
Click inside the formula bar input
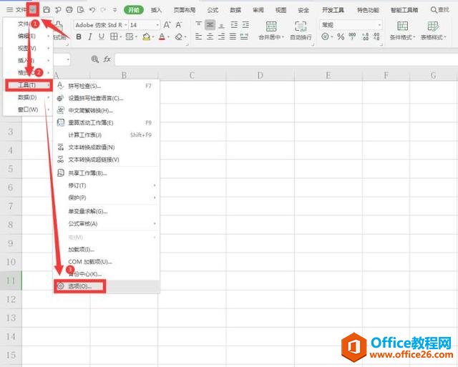tap(286, 59)
